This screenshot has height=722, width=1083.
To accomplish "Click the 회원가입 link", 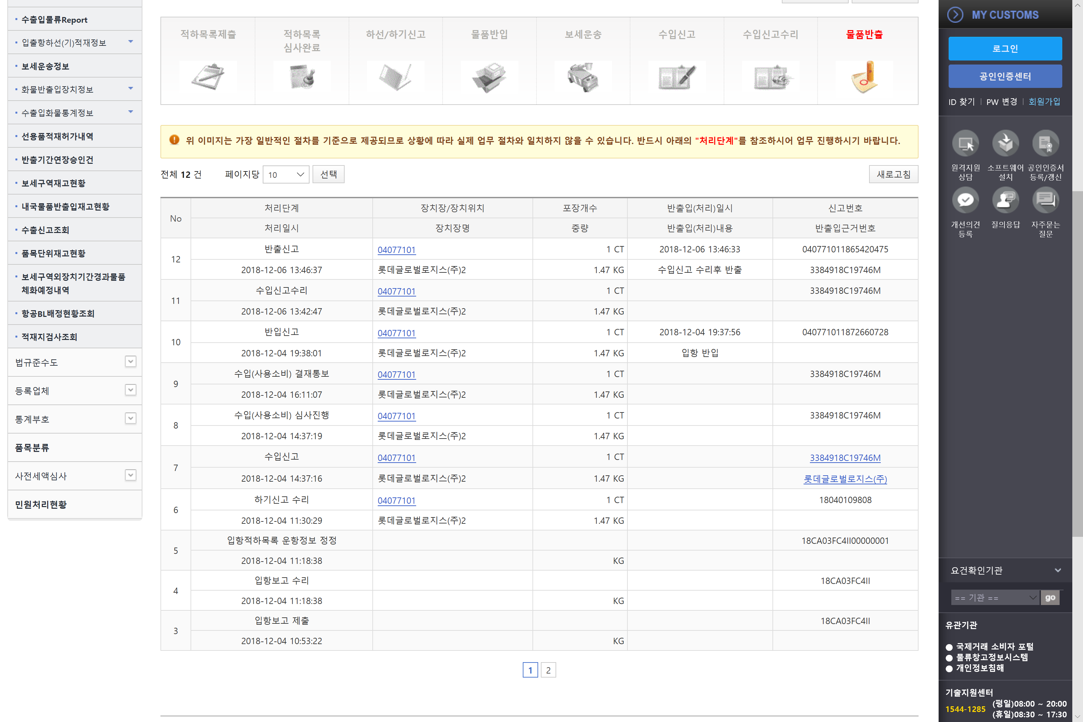I will click(x=1044, y=102).
